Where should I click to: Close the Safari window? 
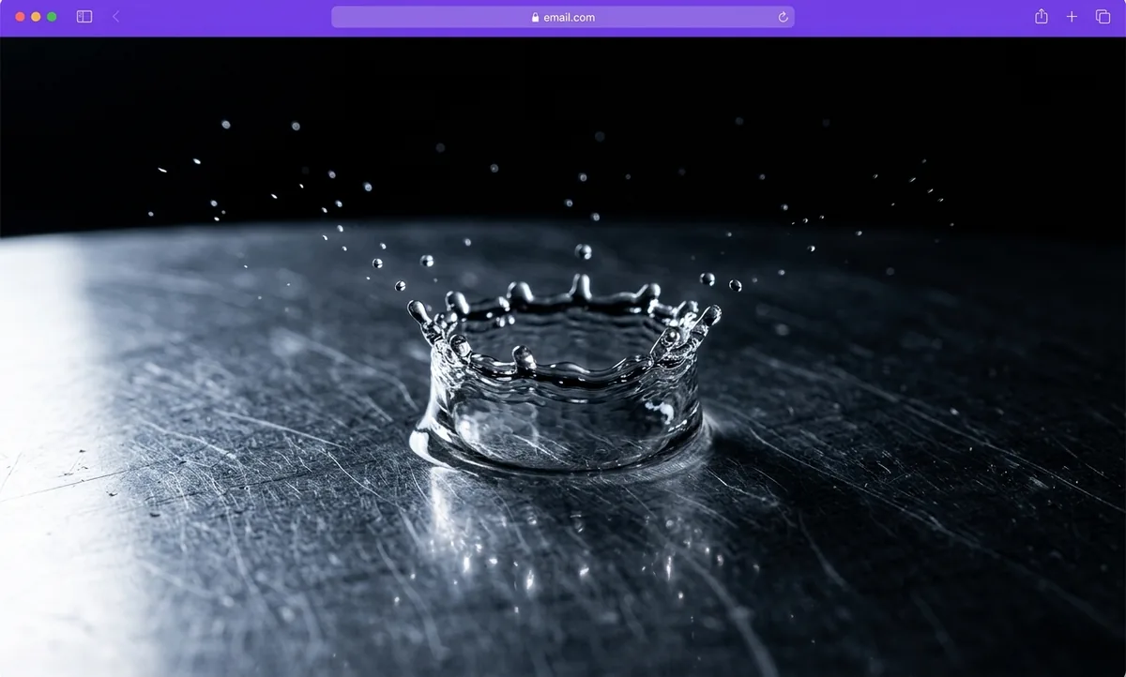click(21, 17)
